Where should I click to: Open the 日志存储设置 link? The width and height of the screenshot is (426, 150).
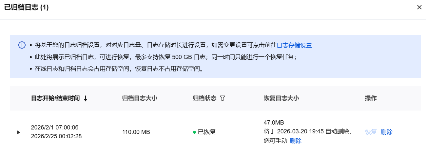click(x=294, y=45)
